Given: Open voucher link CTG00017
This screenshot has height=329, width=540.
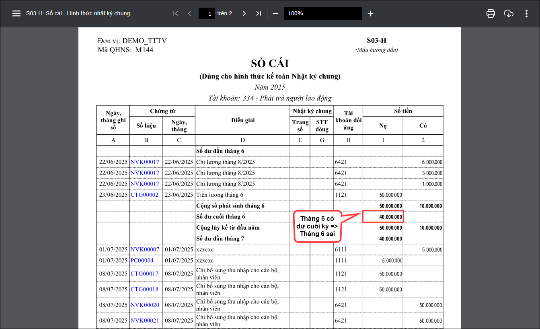Looking at the screenshot, I should [x=144, y=273].
